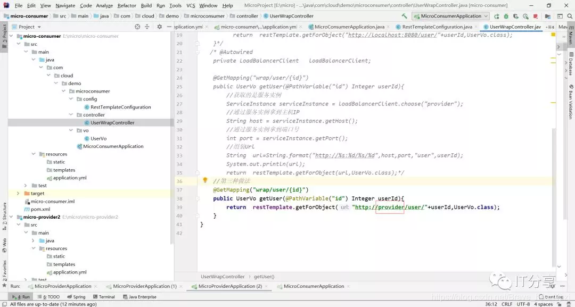
Task: Open the Structure tool window on left edge
Action: (x=4, y=215)
